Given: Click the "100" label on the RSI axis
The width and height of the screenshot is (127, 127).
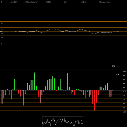Looking at the screenshot, I should click(2, 23).
